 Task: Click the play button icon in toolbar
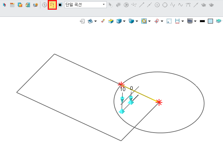(x=126, y=5)
